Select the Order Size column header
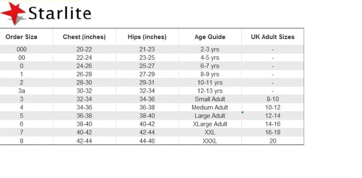This screenshot has height=178, width=362. (21, 37)
